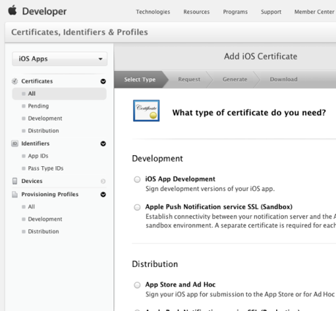Open the Support menu
Screen dimensions: 336x311
[x=271, y=12]
